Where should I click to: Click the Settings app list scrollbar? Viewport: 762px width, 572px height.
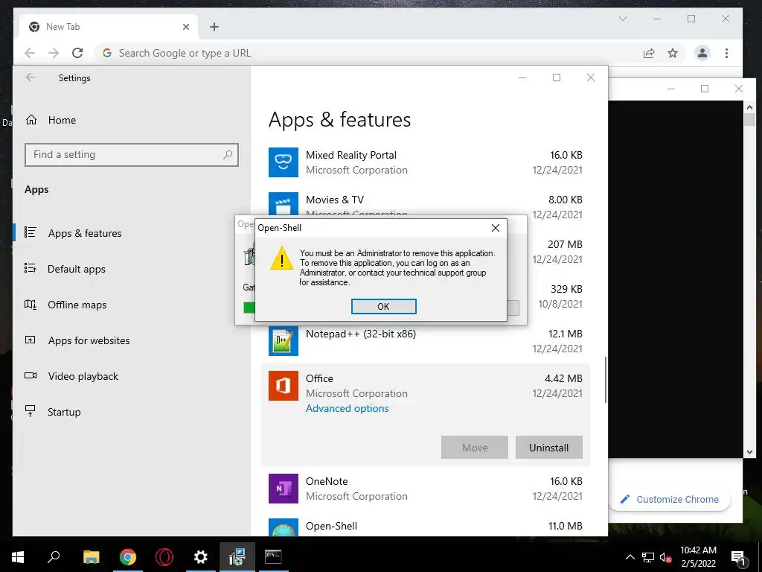[x=605, y=380]
